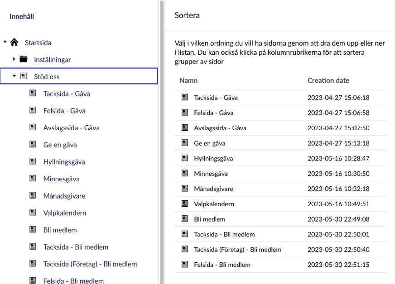This screenshot has height=284, width=395.
Task: Open Ge en gåva tree page
Action: [60, 145]
